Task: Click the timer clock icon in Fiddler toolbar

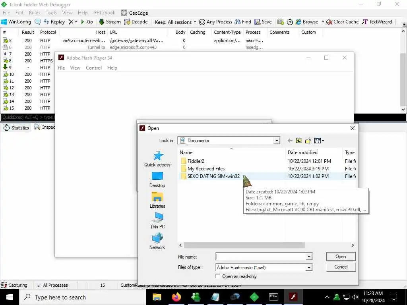Action: point(290,22)
